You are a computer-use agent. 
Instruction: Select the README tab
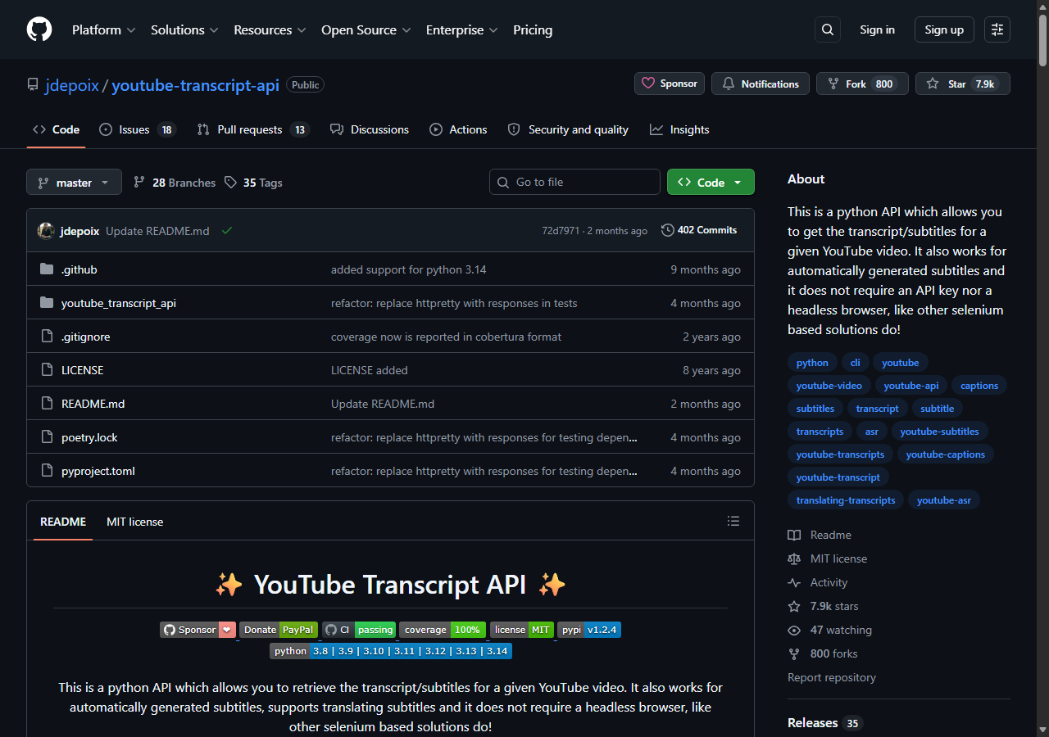coord(63,522)
